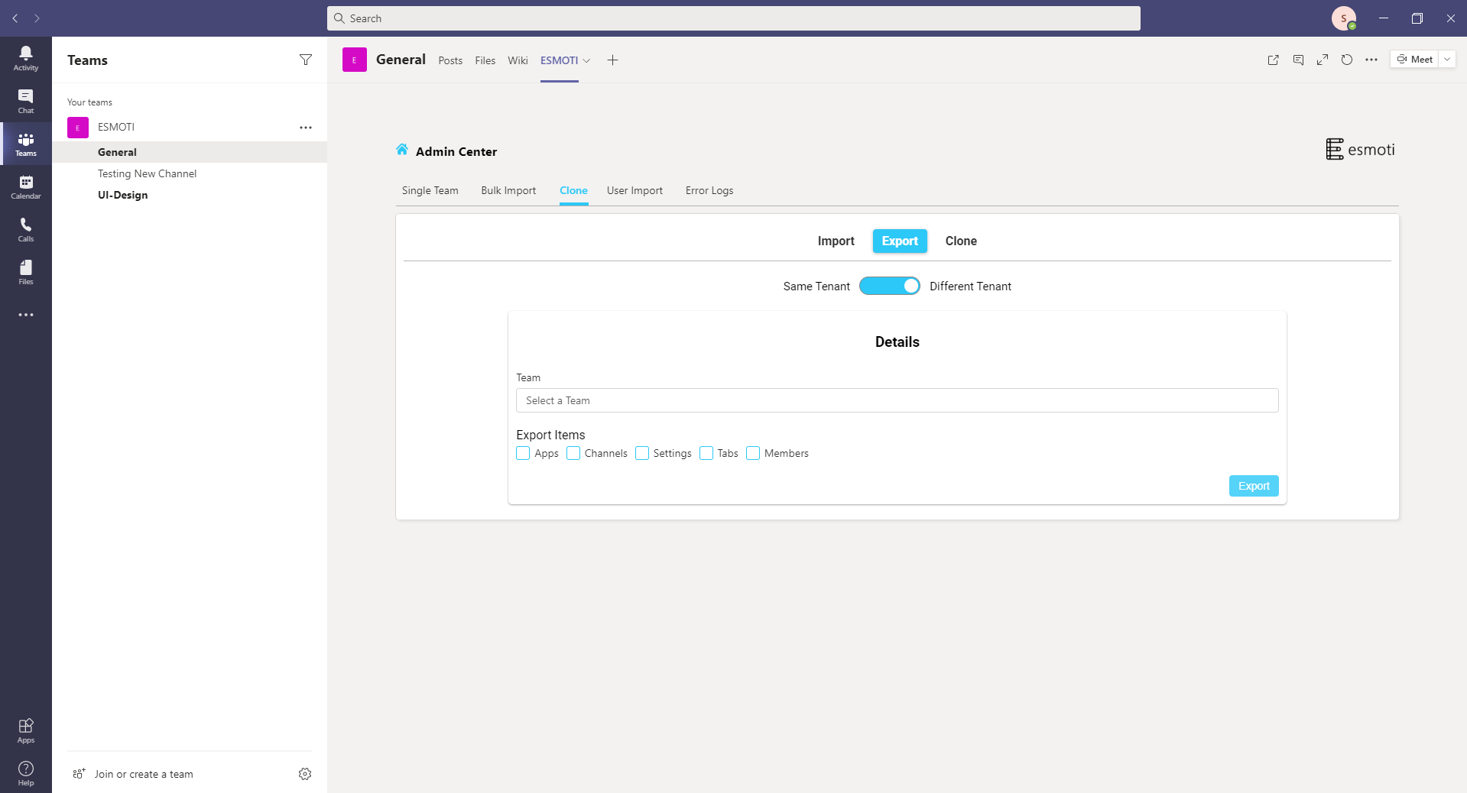Open the user profile avatar
1467x793 pixels.
point(1344,18)
